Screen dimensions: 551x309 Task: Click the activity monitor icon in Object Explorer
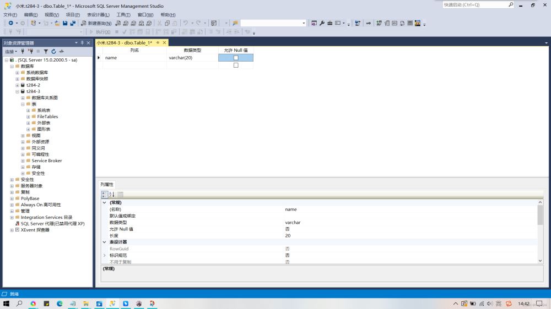pyautogui.click(x=62, y=51)
